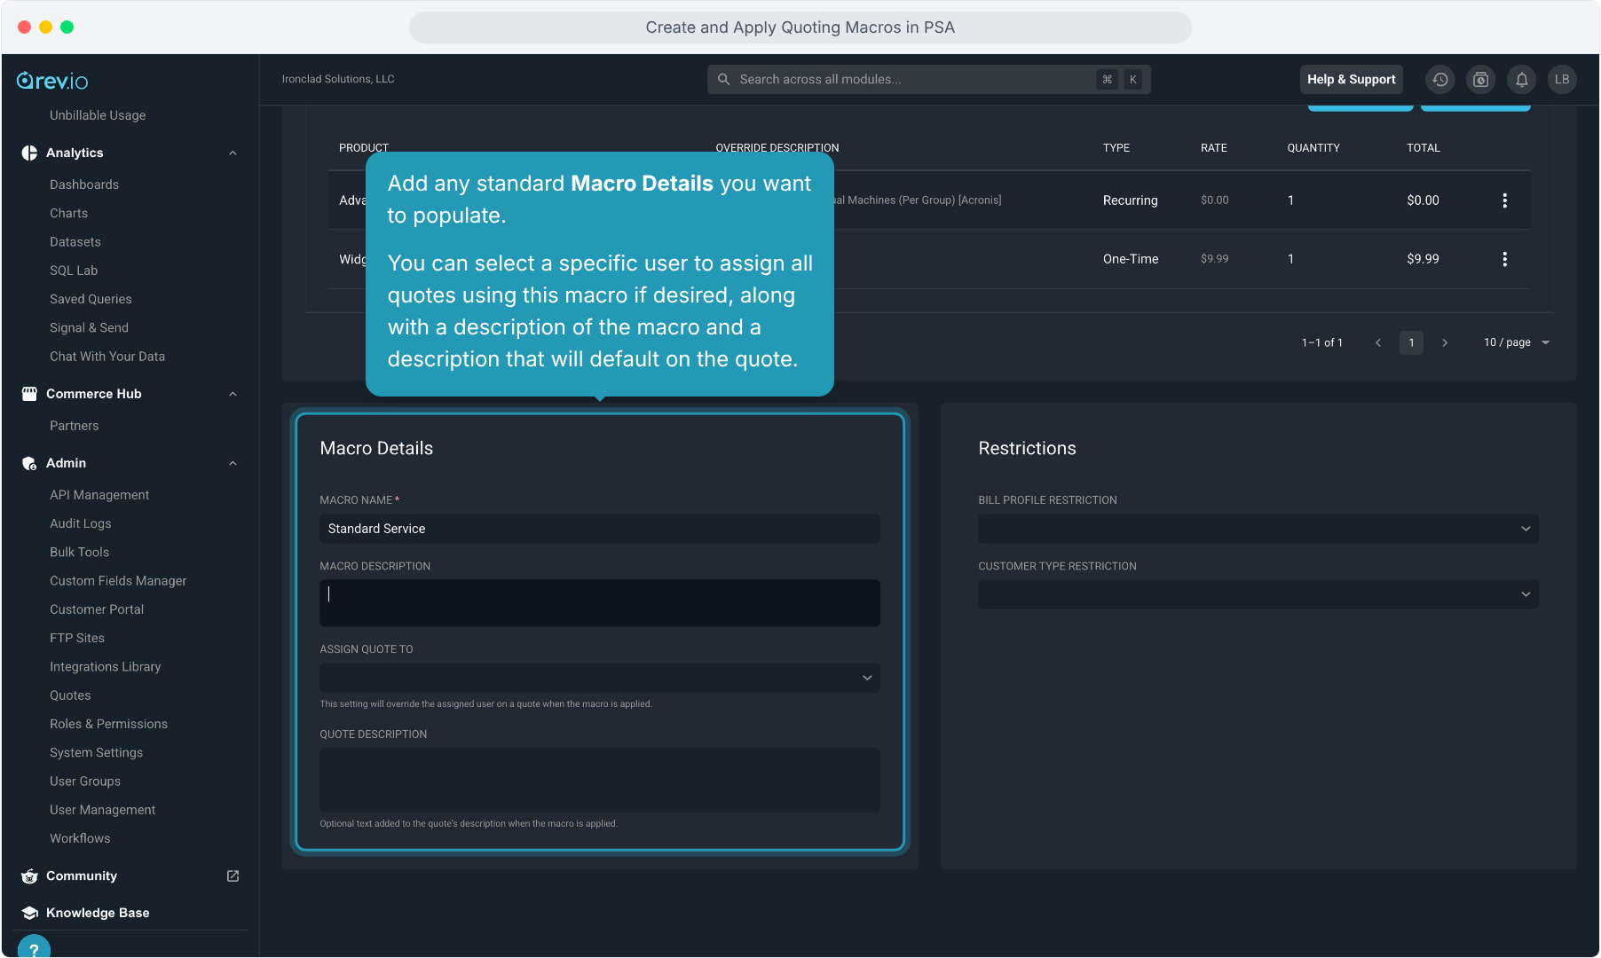Screen dimensions: 1601x958
Task: Select page 1 in pagination
Action: [1411, 342]
